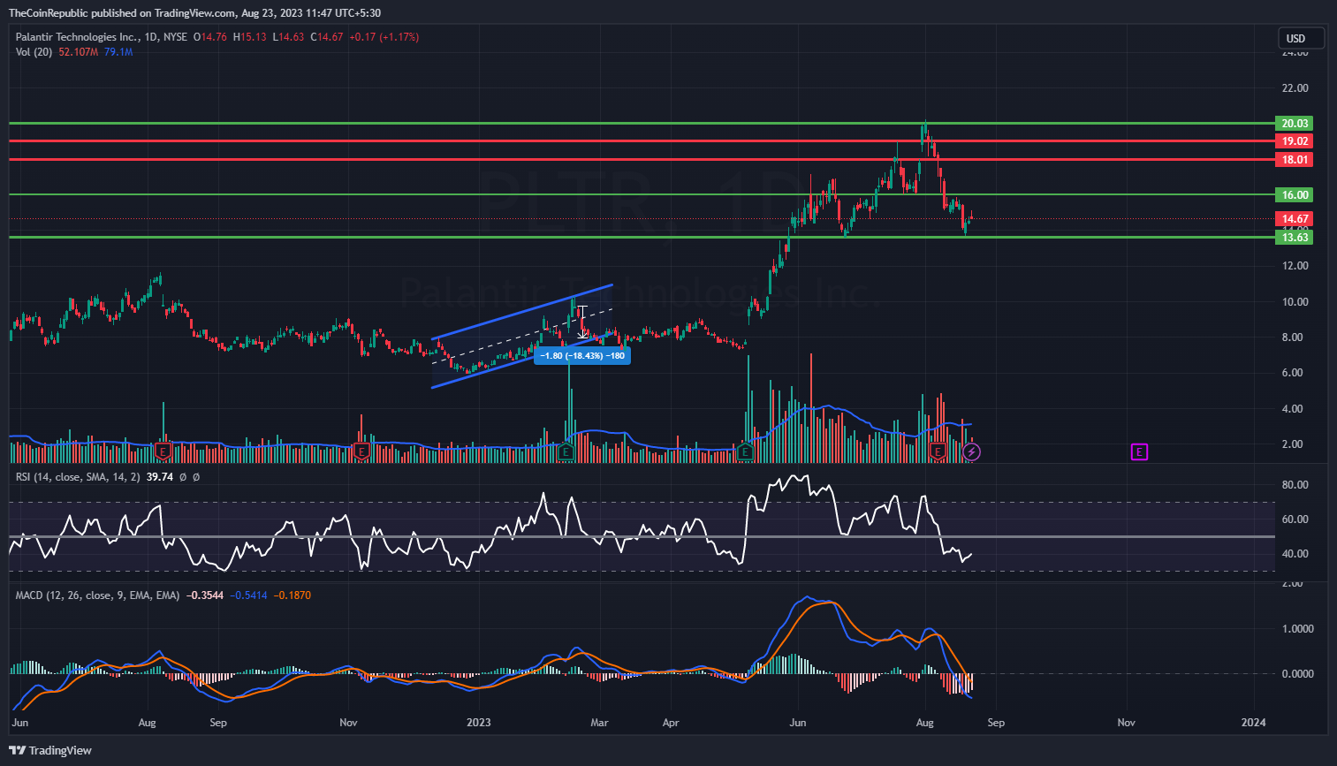Select the 13.63 green price level label
The image size is (1337, 766).
[1295, 237]
